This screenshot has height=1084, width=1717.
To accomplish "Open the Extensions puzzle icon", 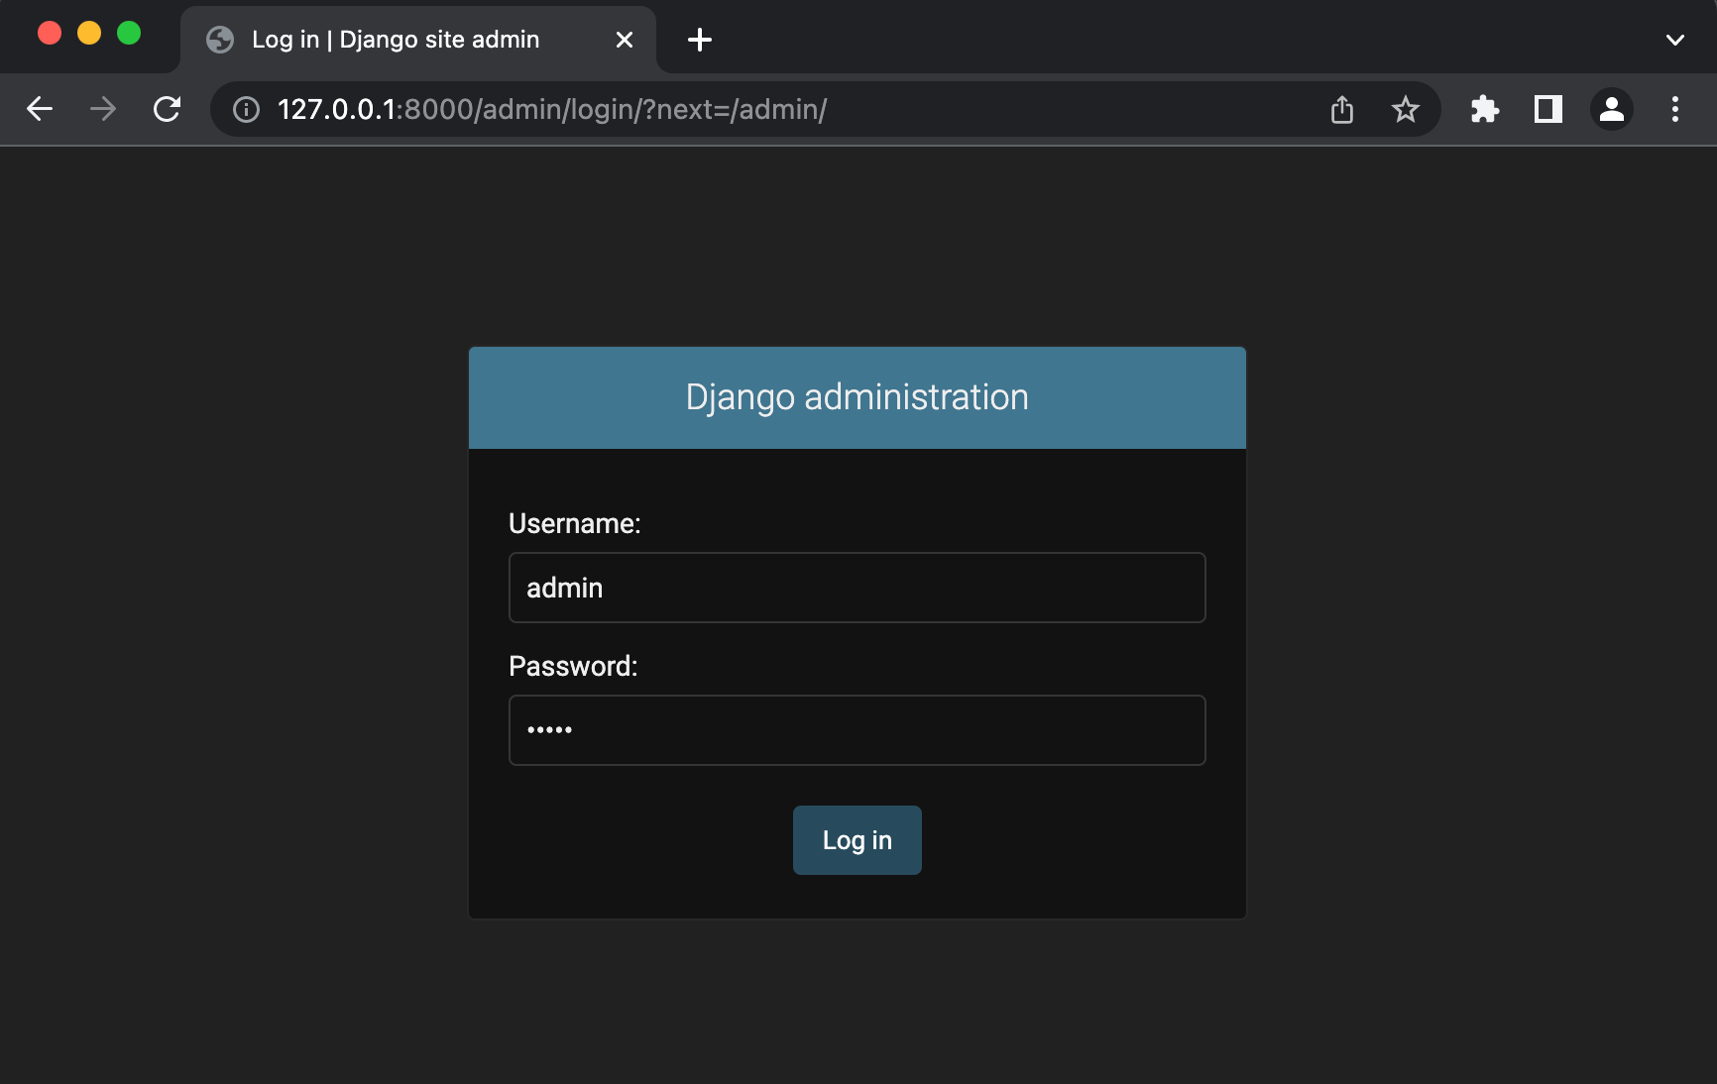I will [1485, 109].
